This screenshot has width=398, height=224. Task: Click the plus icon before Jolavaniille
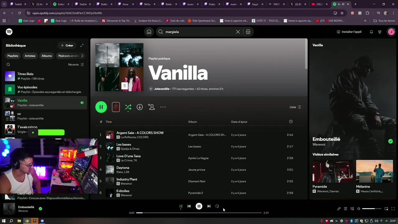151,89
